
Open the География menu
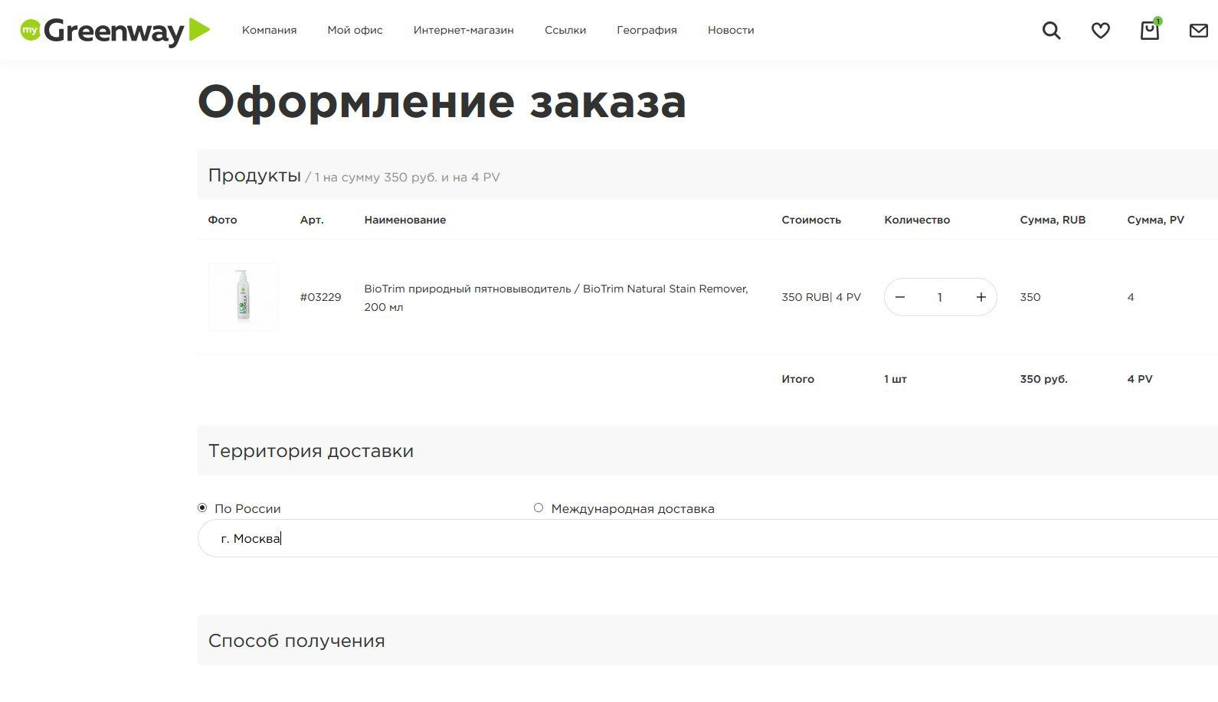[x=647, y=30]
